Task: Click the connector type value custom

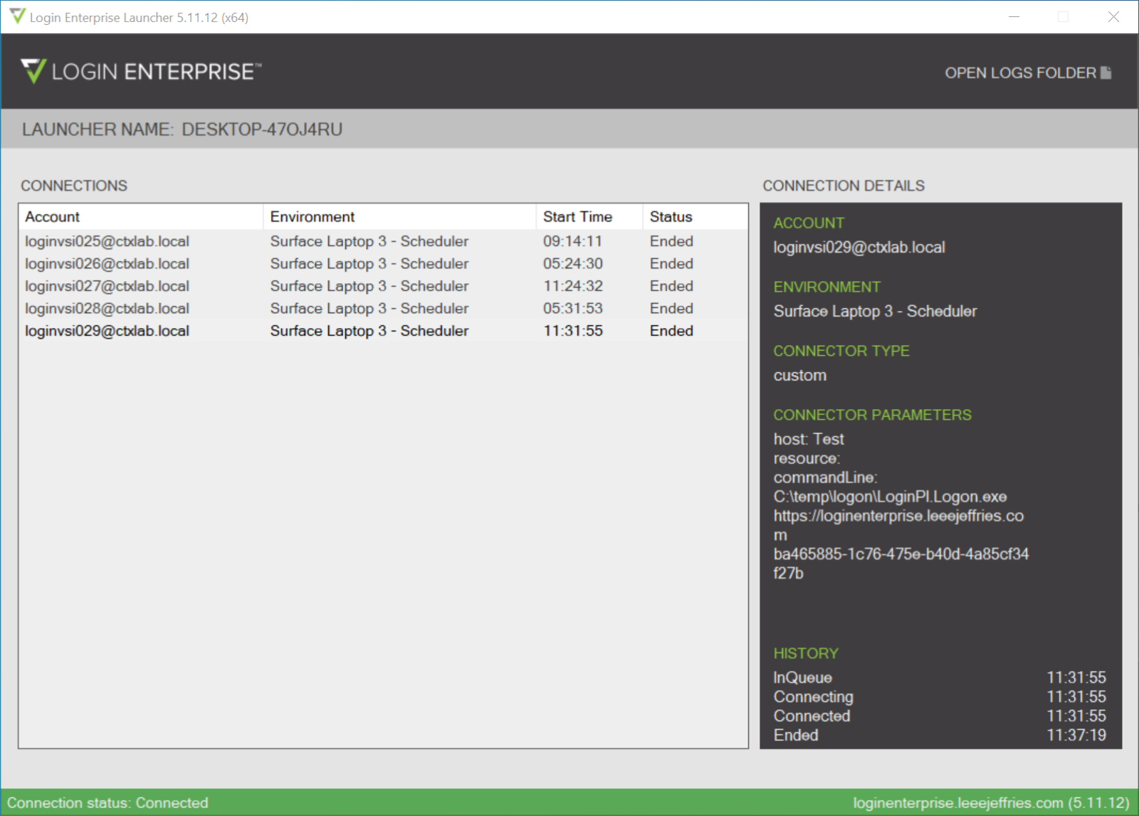Action: (800, 376)
